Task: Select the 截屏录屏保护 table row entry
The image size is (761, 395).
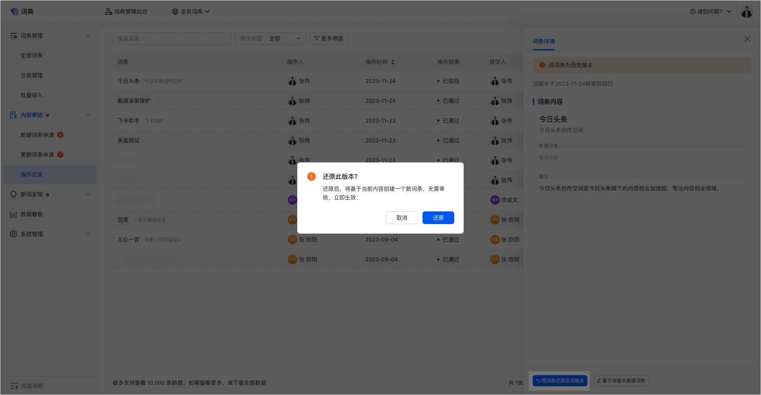Action: 134,101
